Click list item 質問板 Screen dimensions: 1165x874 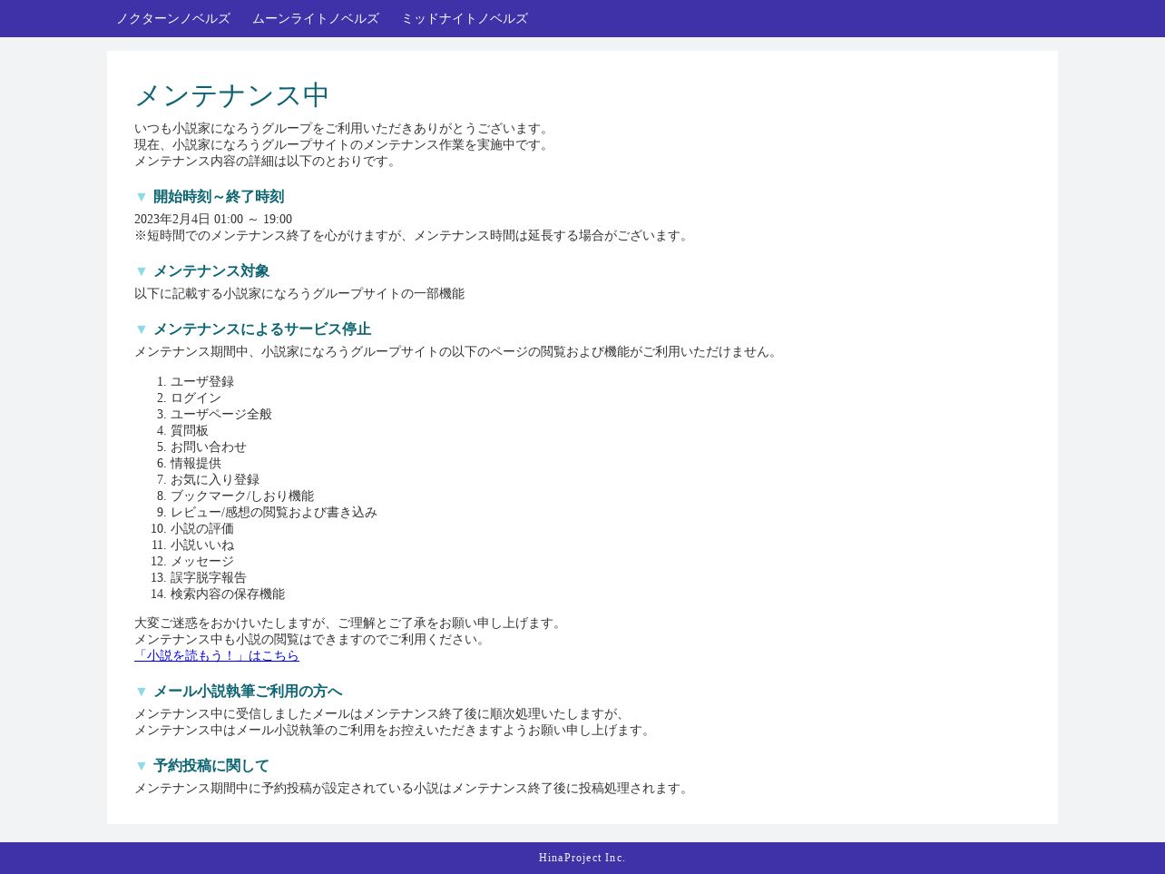click(x=190, y=431)
